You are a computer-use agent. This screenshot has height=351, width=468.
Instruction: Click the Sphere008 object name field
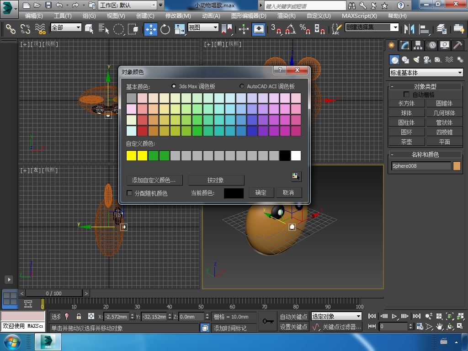coord(421,166)
